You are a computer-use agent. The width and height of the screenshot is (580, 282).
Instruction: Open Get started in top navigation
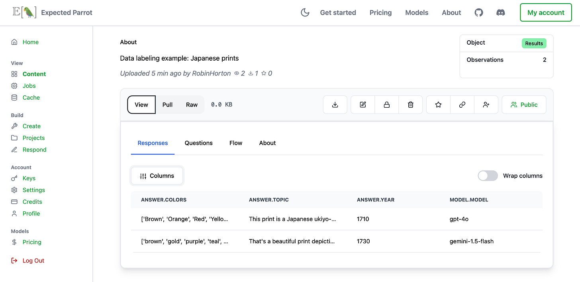tap(338, 12)
